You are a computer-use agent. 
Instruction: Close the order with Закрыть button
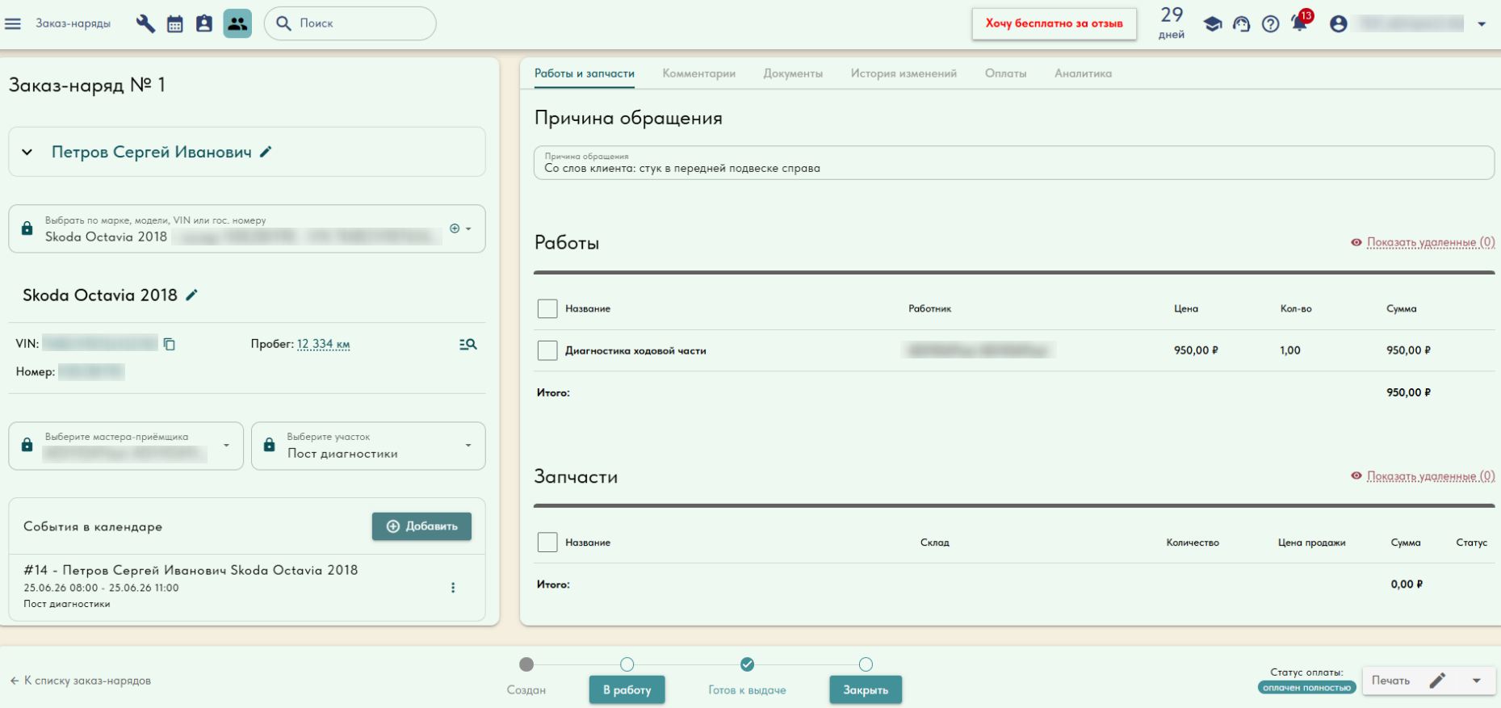[866, 690]
